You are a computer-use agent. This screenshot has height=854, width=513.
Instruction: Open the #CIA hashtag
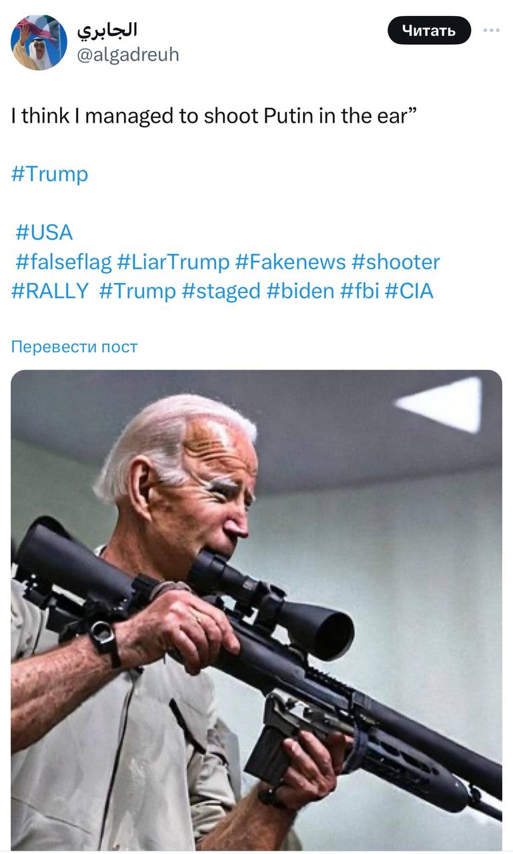coord(410,292)
